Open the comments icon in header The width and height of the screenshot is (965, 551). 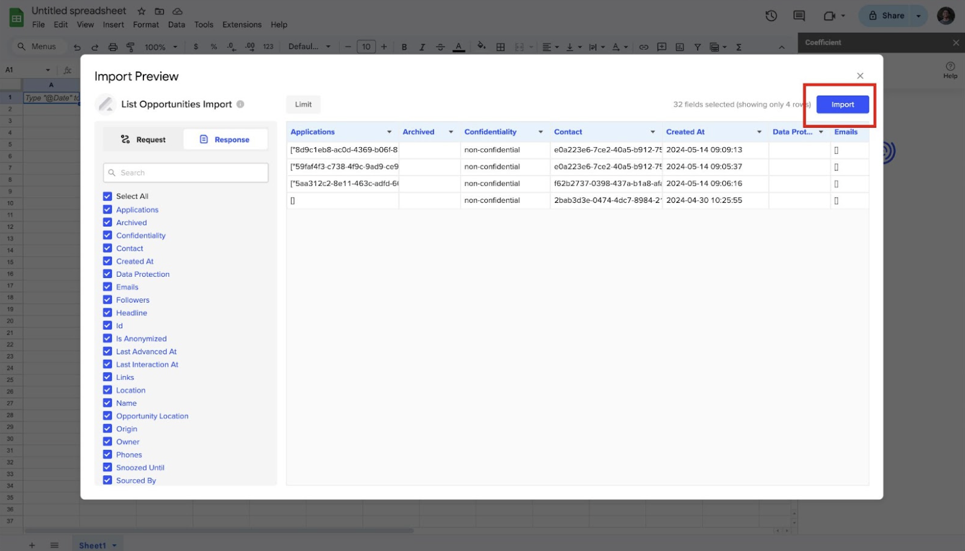point(799,16)
